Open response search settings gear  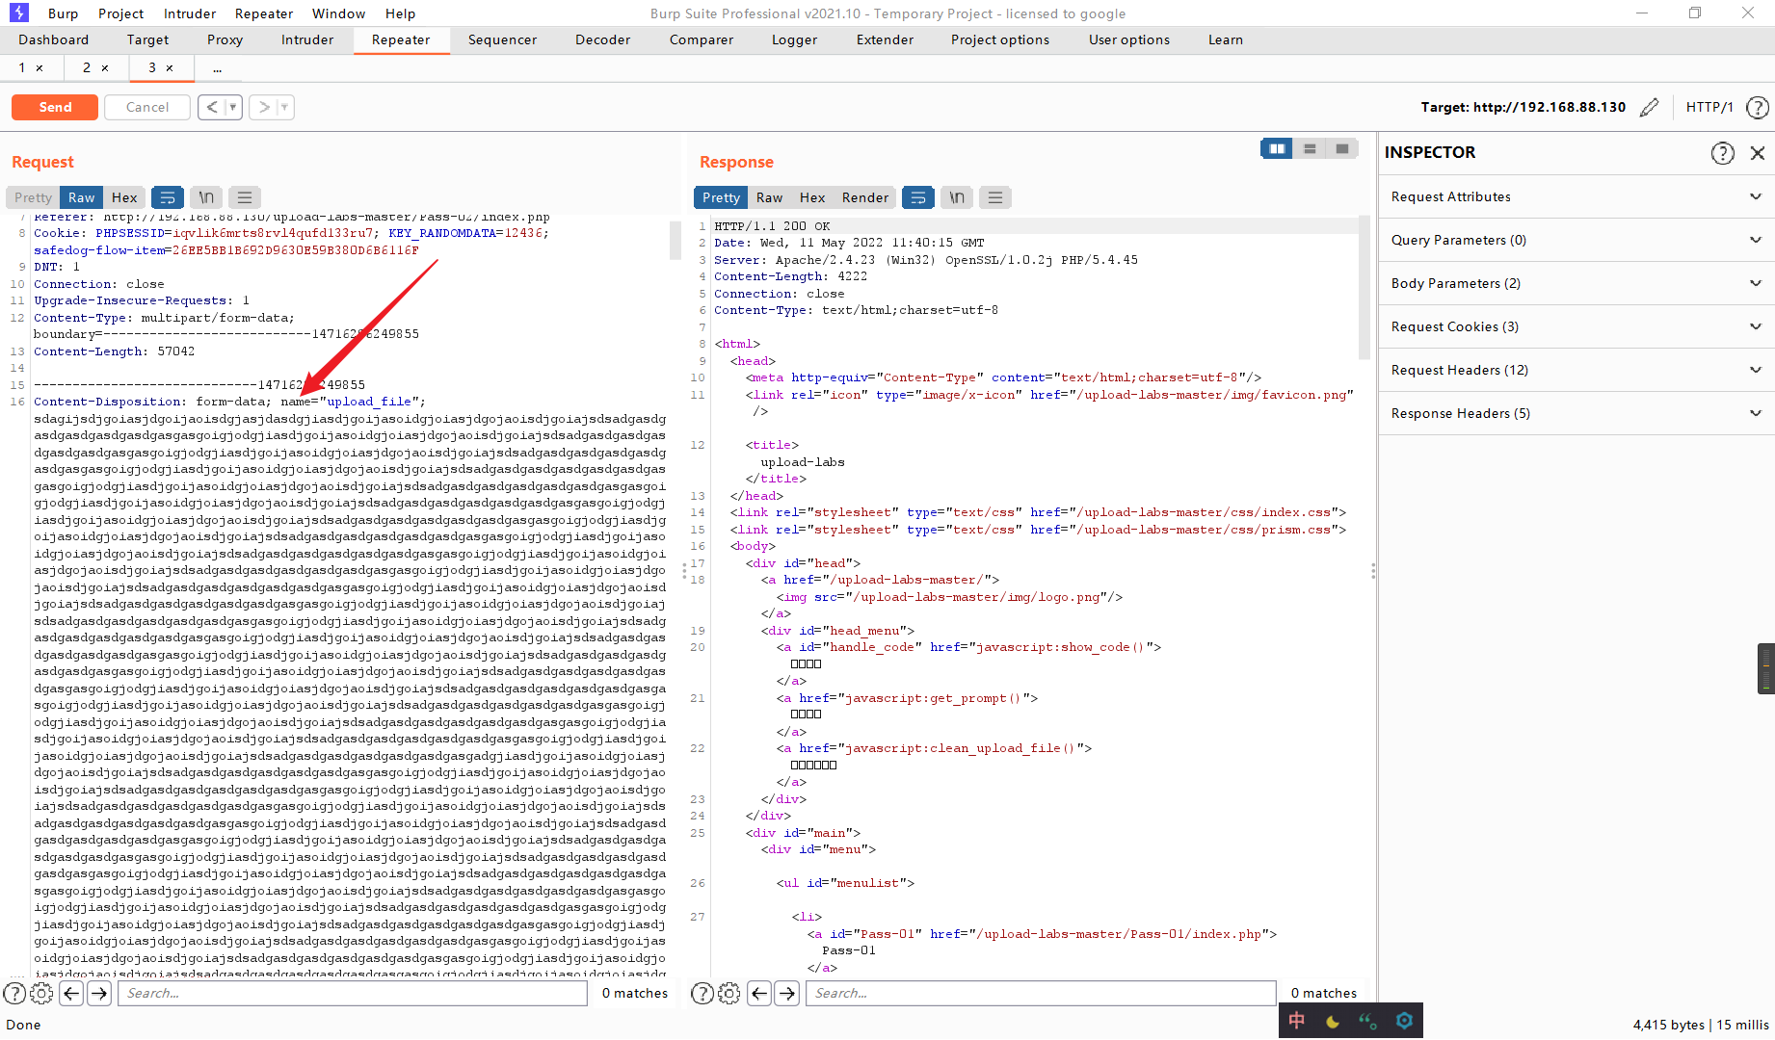730,993
